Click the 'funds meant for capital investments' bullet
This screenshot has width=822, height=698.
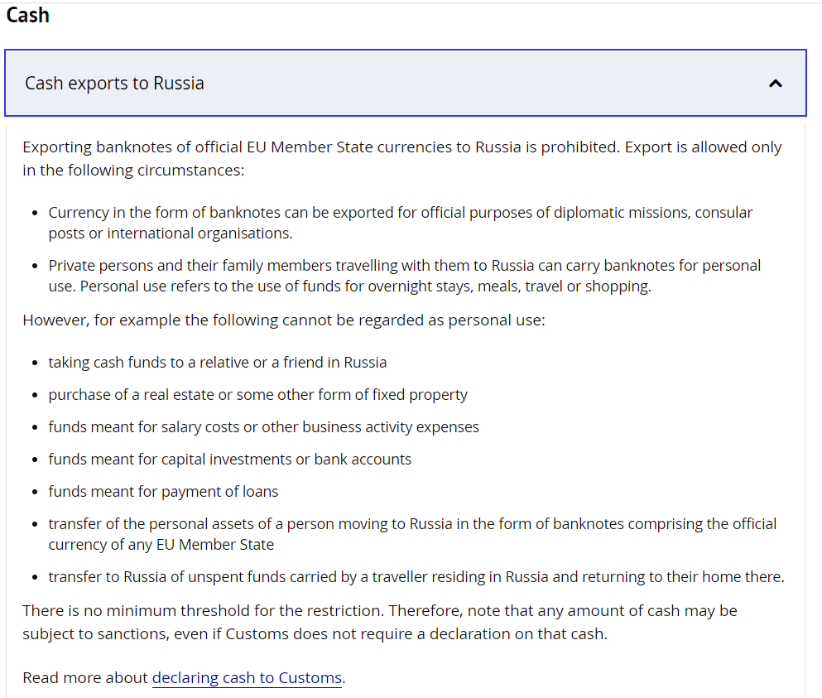pyautogui.click(x=229, y=460)
